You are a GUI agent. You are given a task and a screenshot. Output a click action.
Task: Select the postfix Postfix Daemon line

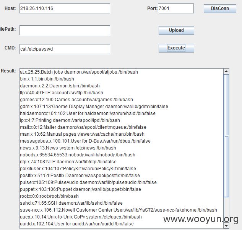(80, 176)
